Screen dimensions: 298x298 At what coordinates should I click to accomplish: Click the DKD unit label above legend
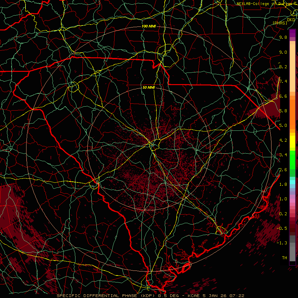291,20
